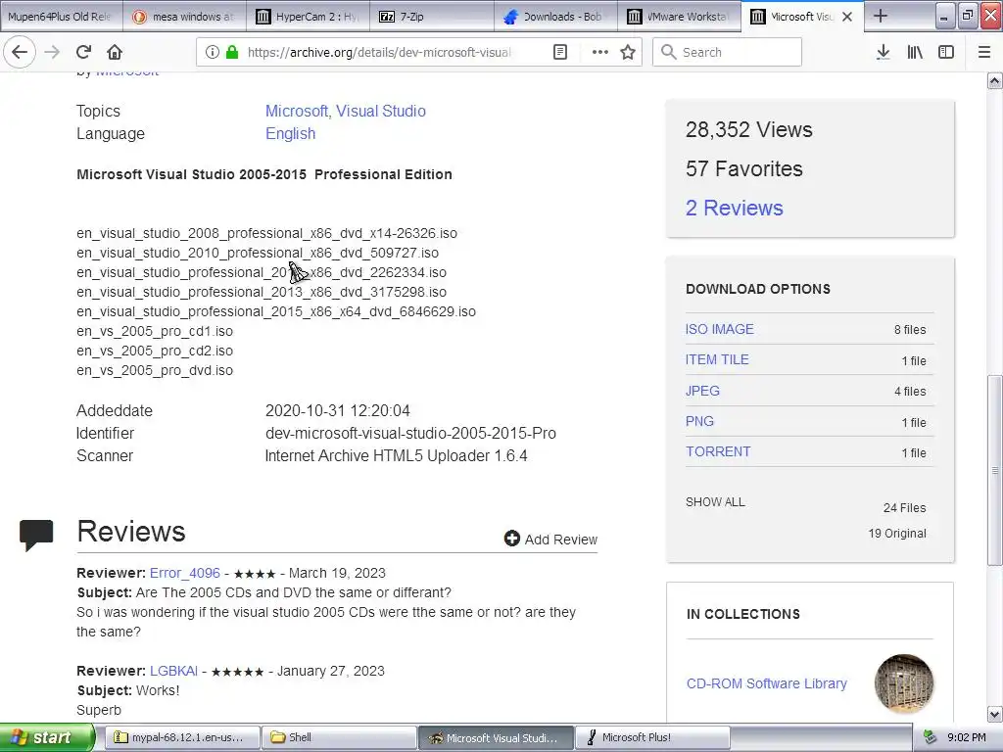Screen dimensions: 1003x752
Task: Switch to Microsoft Plus! taskbar item
Action: coord(653,737)
